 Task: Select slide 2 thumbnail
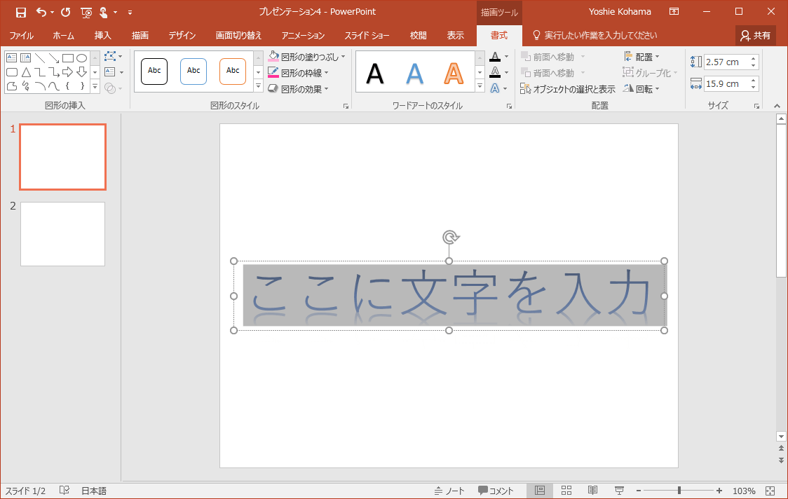click(62, 234)
